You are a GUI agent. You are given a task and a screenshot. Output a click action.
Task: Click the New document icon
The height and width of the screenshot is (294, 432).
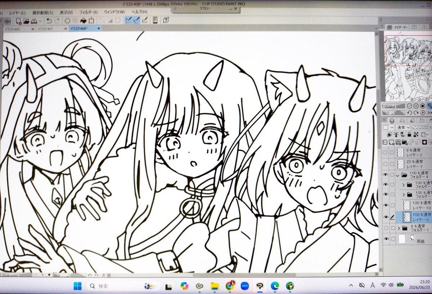coord(19,21)
